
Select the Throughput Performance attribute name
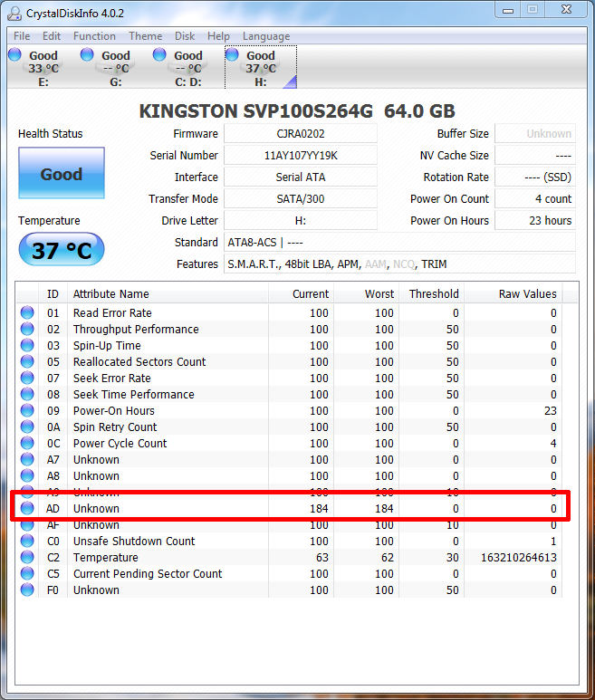click(x=136, y=330)
